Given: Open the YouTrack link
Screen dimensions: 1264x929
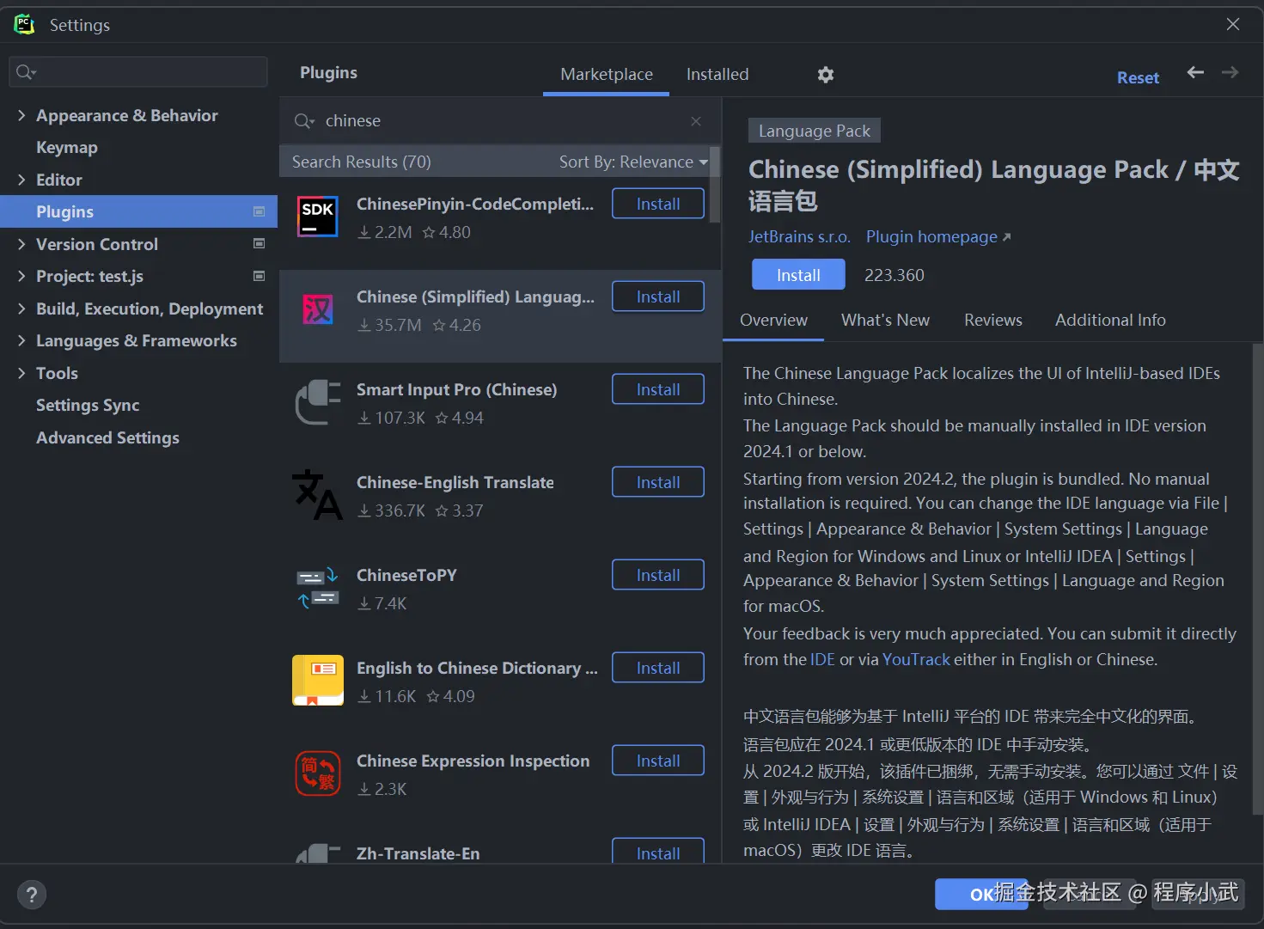Looking at the screenshot, I should click(x=916, y=660).
